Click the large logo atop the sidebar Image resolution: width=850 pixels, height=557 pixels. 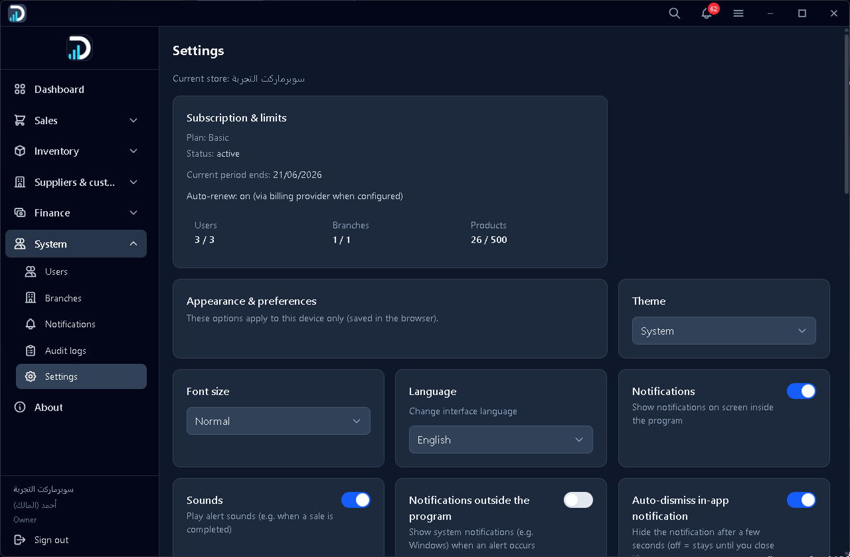coord(79,48)
